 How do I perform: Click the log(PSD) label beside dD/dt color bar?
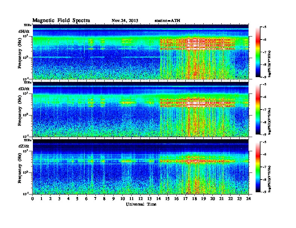pos(269,121)
